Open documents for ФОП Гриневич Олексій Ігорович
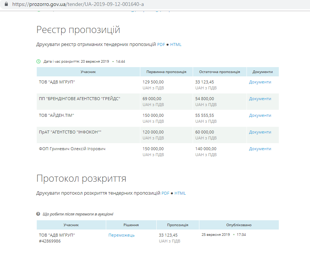The height and width of the screenshot is (254, 310). 260,149
